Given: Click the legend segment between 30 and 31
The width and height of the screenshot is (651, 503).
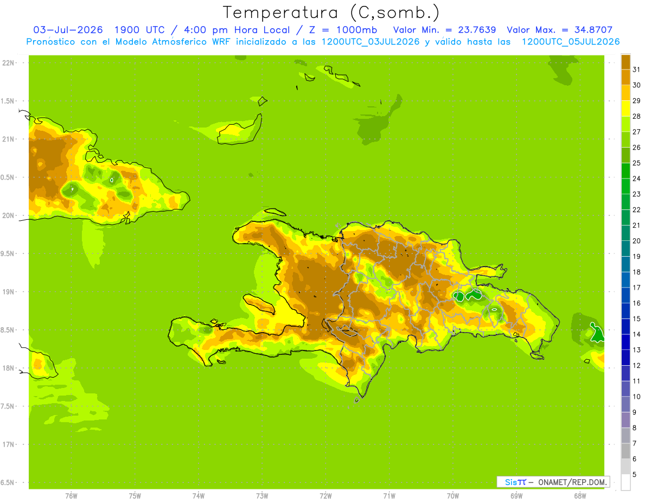Looking at the screenshot, I should 626,77.
